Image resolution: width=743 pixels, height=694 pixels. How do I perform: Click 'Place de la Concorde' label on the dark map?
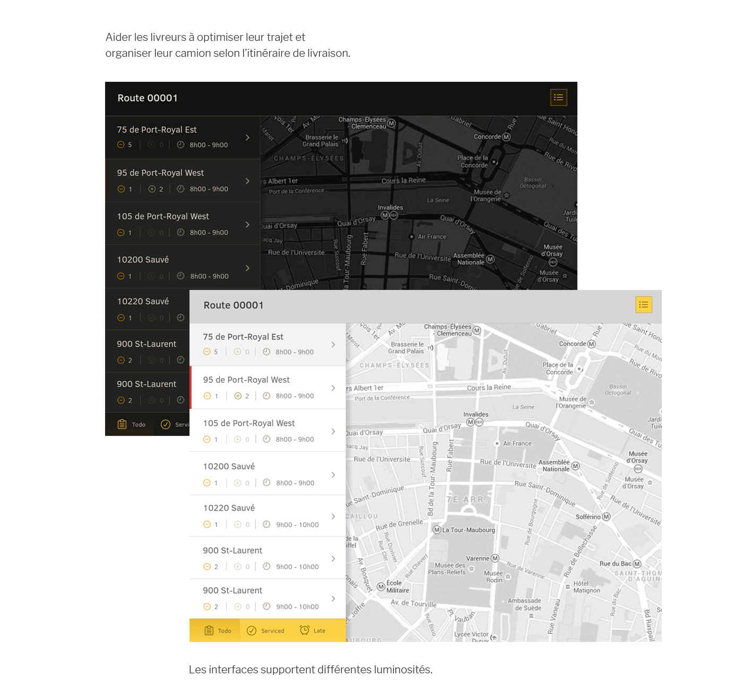(473, 161)
